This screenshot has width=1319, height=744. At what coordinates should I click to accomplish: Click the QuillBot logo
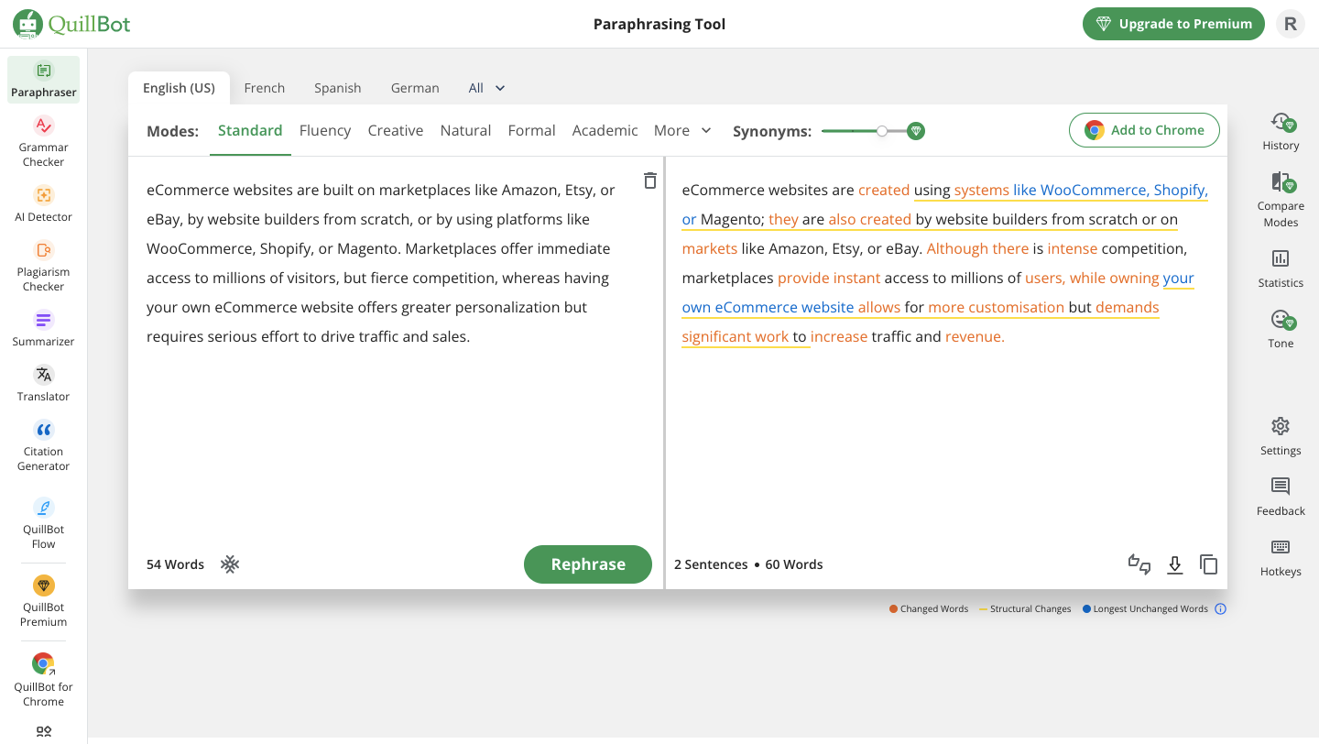[71, 24]
